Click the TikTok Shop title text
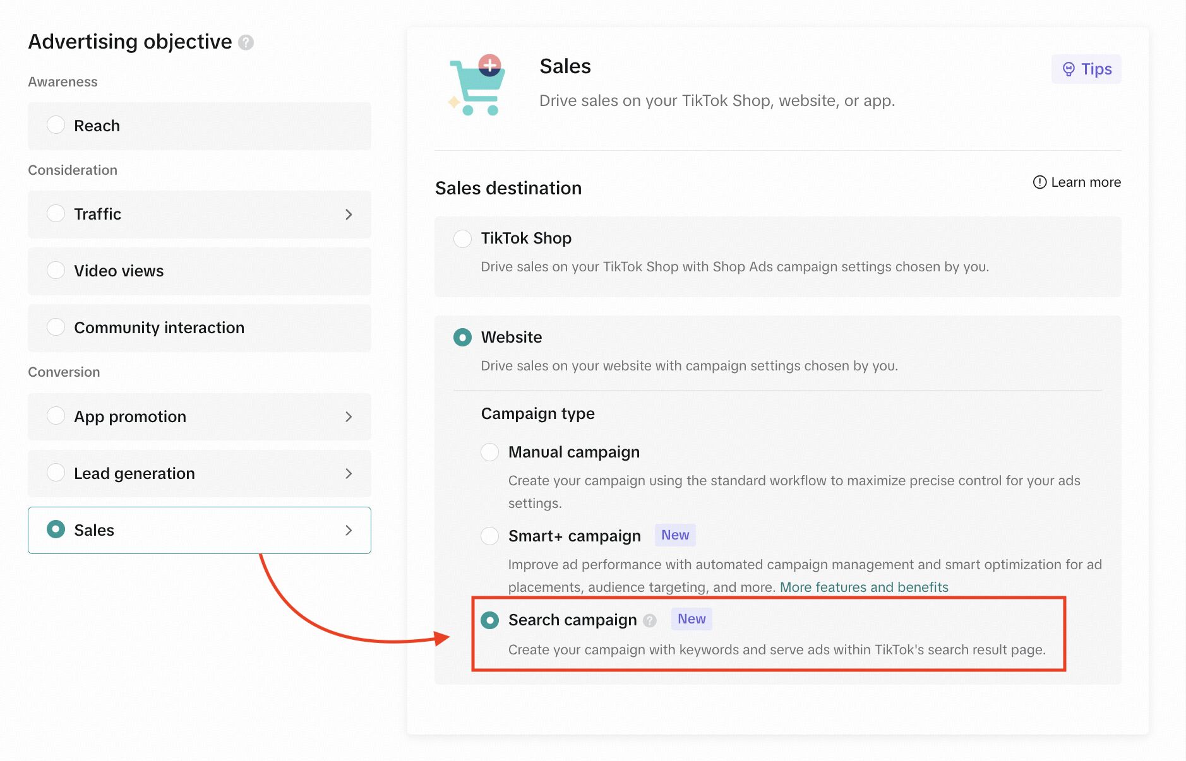 coord(526,239)
